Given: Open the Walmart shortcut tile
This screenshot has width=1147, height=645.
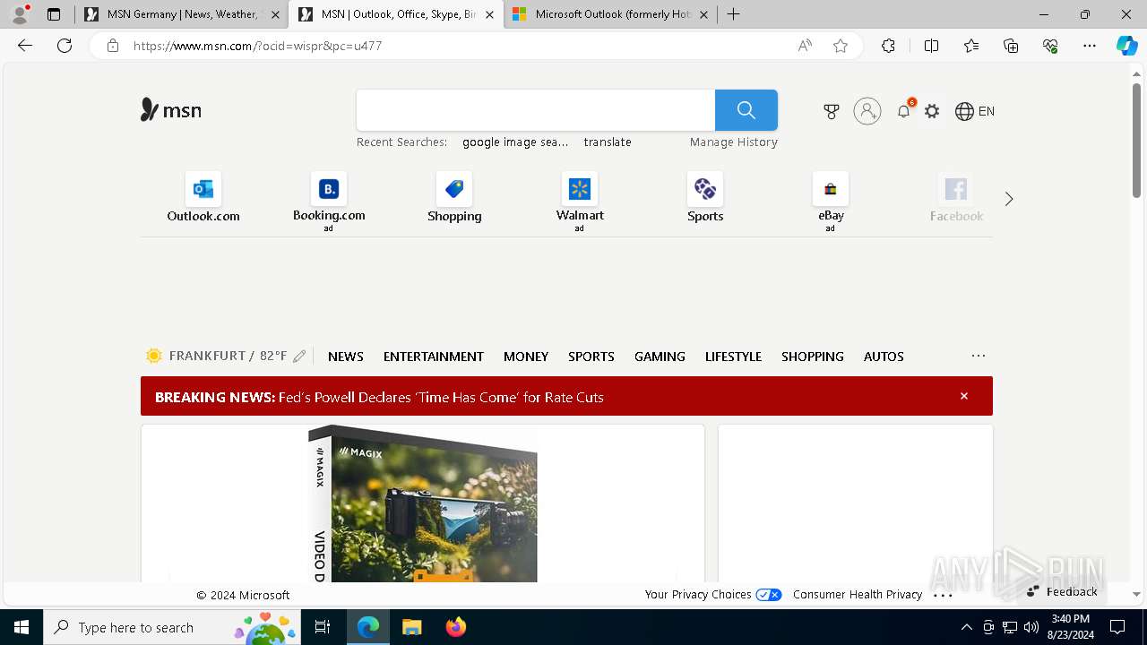Looking at the screenshot, I should (580, 202).
